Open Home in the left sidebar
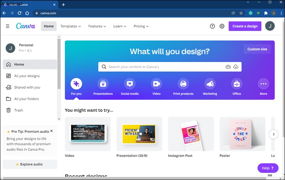This screenshot has height=180, width=285. tap(30, 65)
